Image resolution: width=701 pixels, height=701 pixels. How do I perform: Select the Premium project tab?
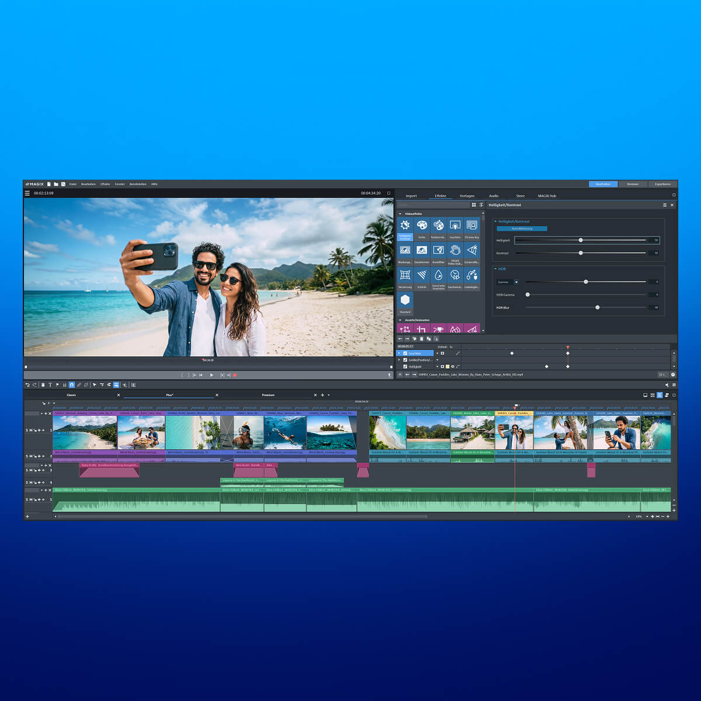point(268,395)
